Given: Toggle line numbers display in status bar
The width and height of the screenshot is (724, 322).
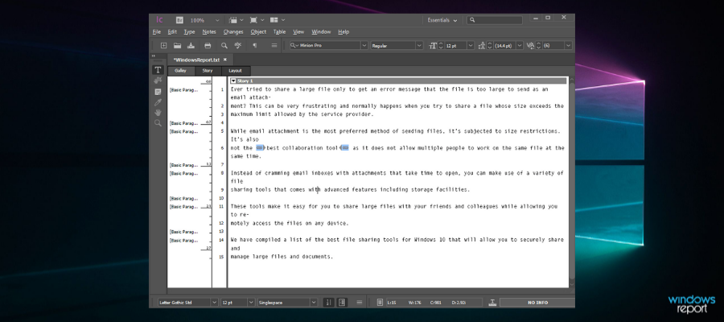Looking at the screenshot, I should click(328, 303).
